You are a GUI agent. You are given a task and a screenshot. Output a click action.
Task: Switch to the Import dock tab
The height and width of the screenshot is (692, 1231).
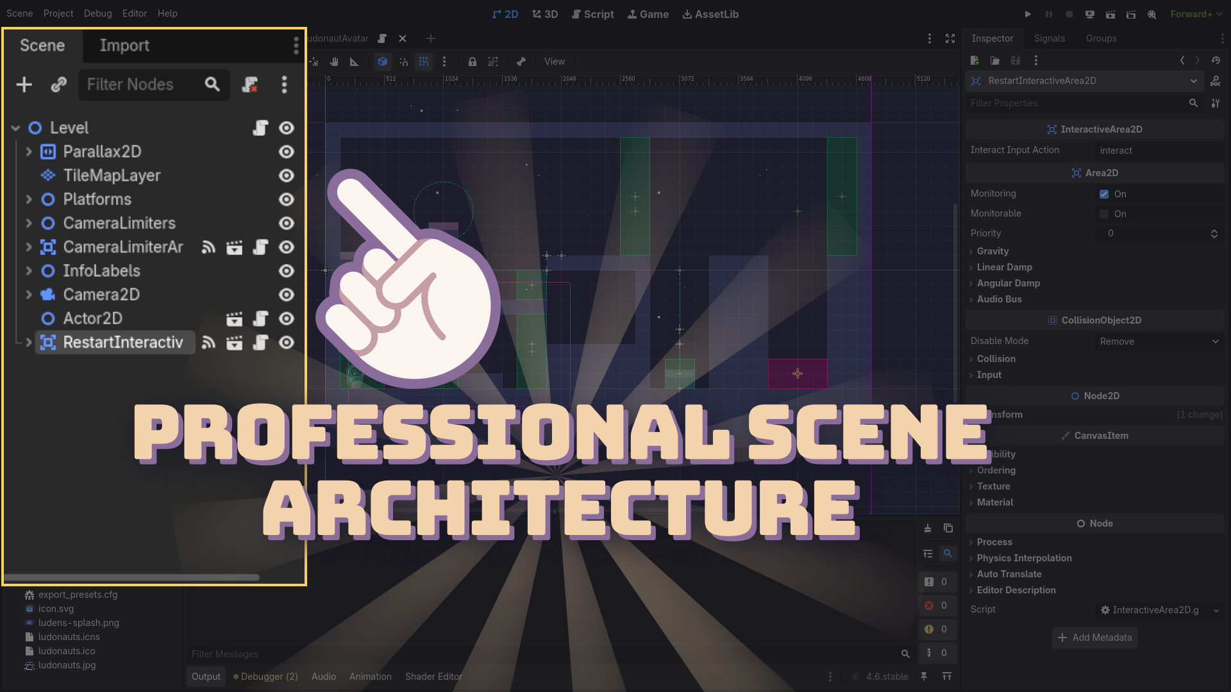click(124, 45)
